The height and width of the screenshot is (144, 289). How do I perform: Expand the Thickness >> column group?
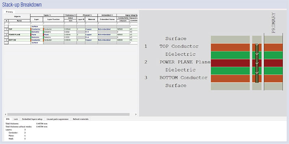point(70,15)
